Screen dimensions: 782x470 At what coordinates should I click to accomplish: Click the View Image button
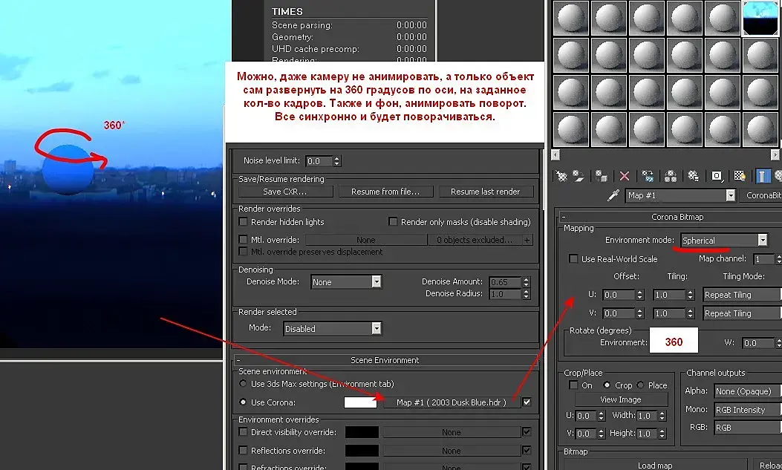tap(621, 399)
